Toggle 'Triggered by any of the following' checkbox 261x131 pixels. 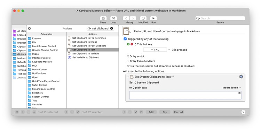pos(125,39)
